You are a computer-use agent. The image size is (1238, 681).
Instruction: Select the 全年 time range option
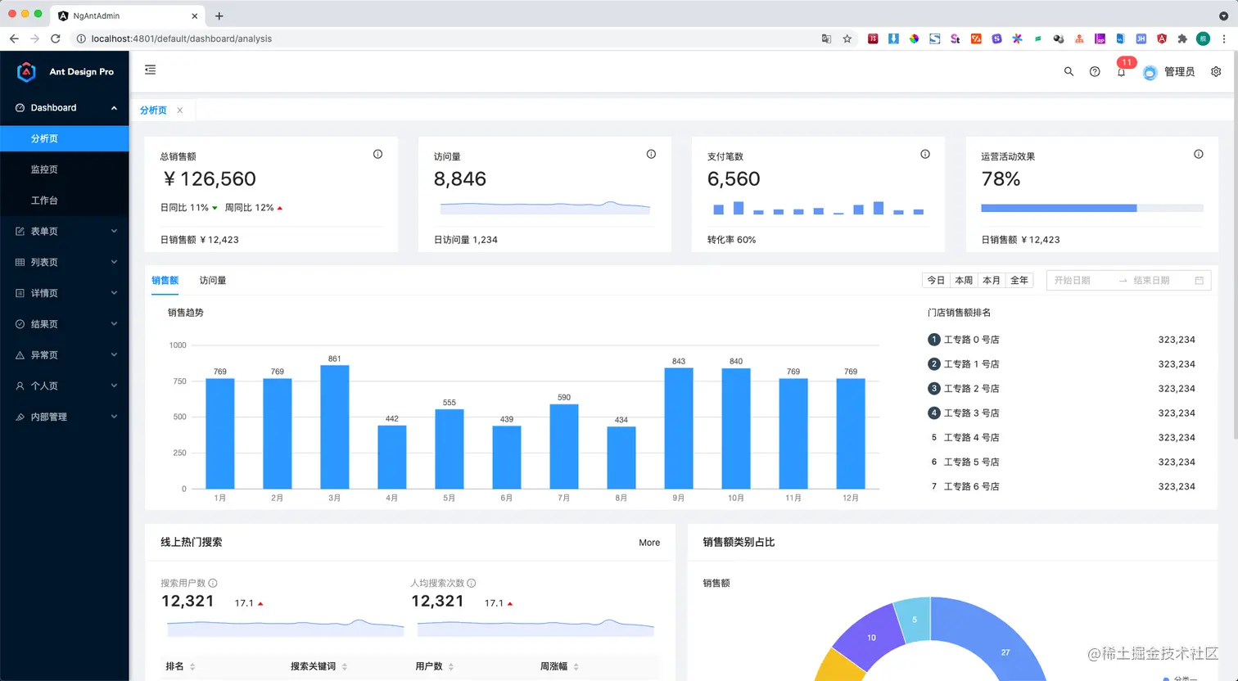click(1019, 281)
